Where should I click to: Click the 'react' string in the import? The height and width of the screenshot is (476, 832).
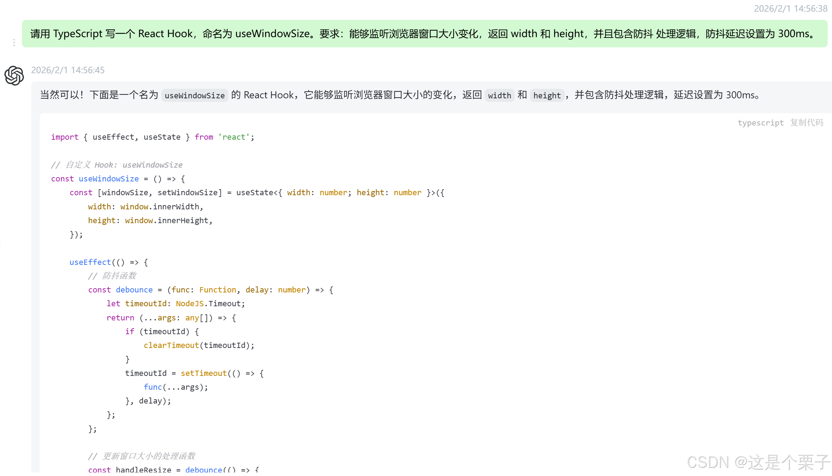point(234,137)
